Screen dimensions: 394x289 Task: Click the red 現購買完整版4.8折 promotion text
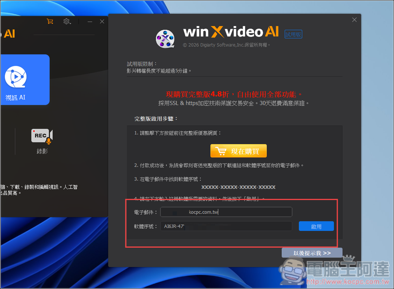point(234,94)
